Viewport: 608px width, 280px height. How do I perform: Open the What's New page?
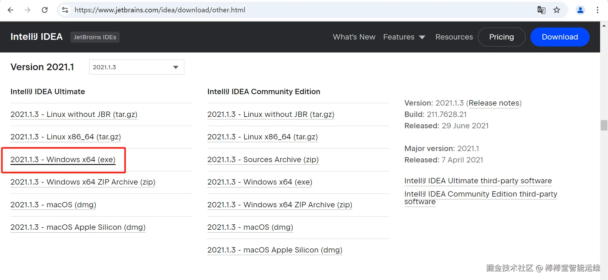[354, 37]
